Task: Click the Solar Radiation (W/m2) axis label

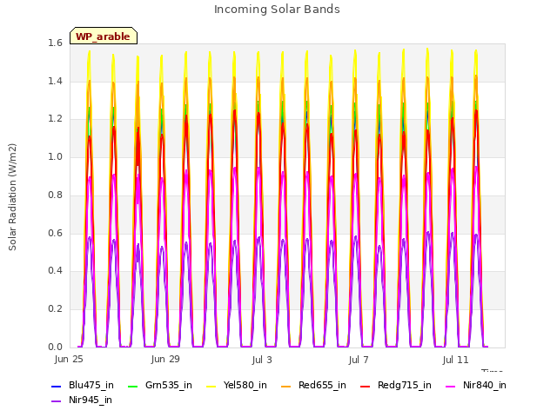Action: (12, 197)
